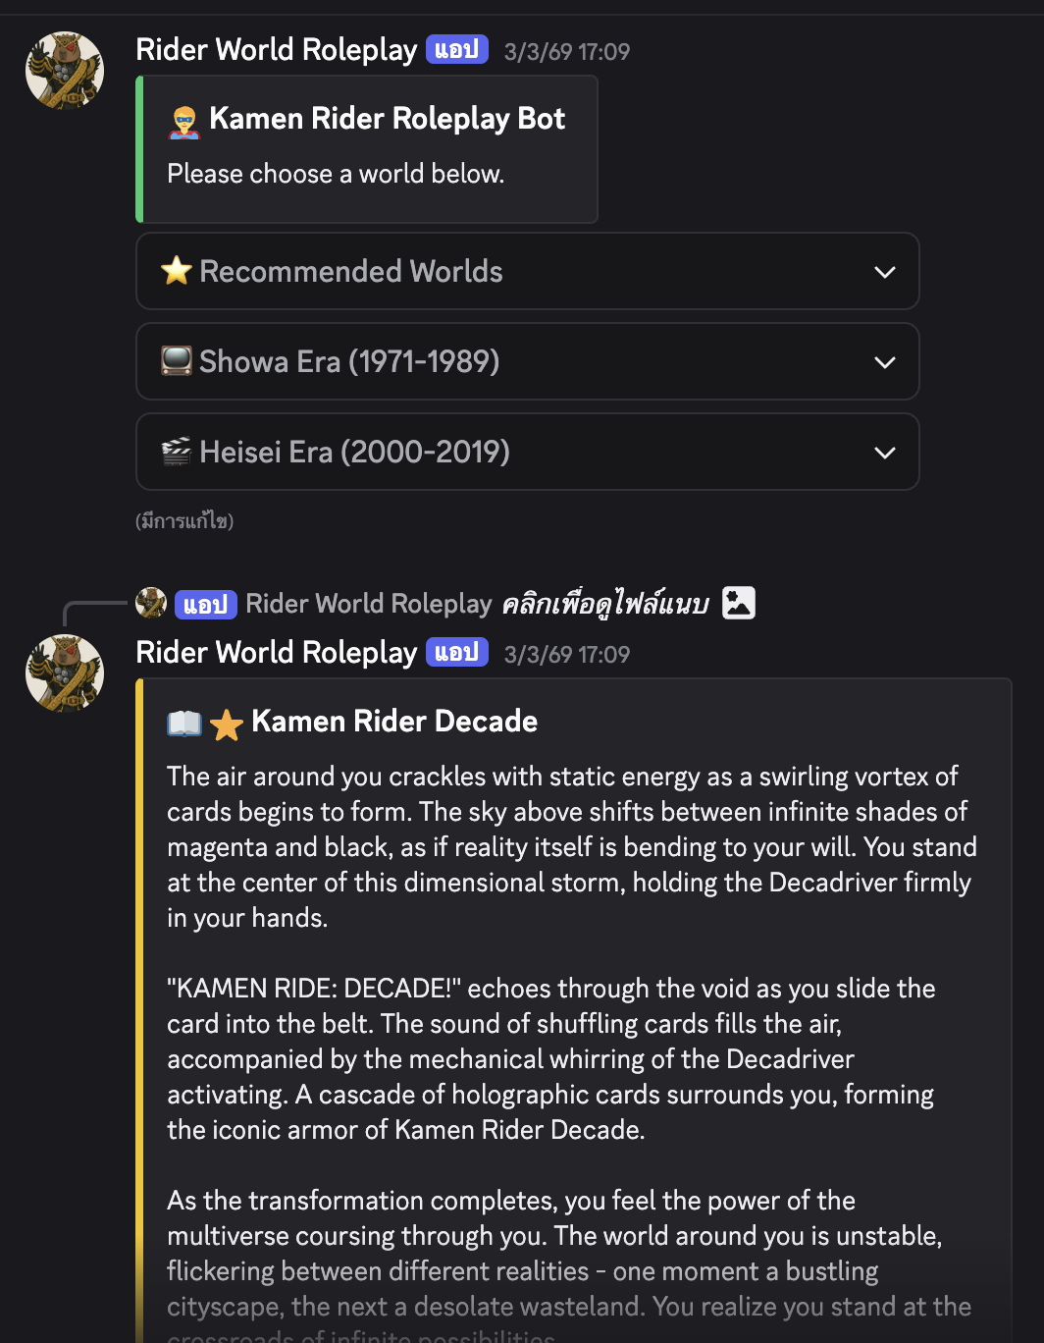Jump to attachment via คลิกเพื่อดูไฟล์แนบ link

(x=604, y=604)
